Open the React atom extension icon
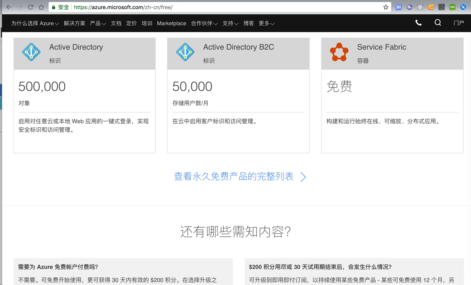The width and height of the screenshot is (471, 285). (x=420, y=7)
